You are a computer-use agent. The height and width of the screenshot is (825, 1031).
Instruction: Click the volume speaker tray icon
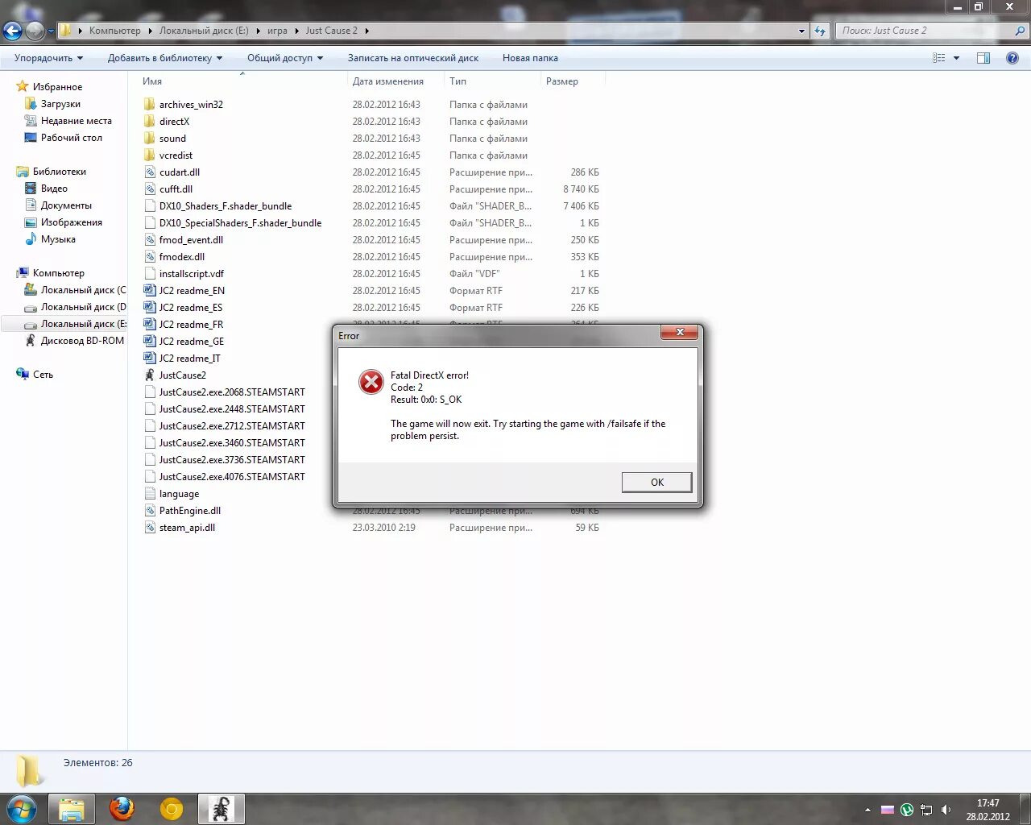946,810
